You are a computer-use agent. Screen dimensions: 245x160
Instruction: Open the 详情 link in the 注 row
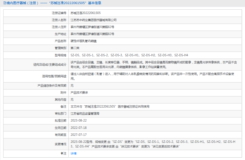73,154
